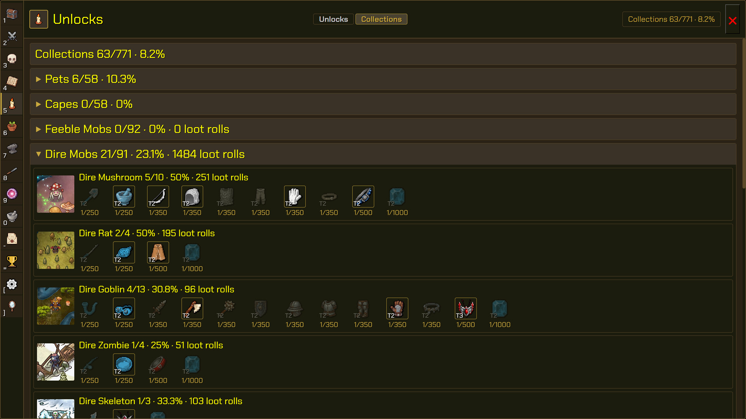Select Dire Goblin T3 red amulet item
746x419 pixels.
pos(465,308)
